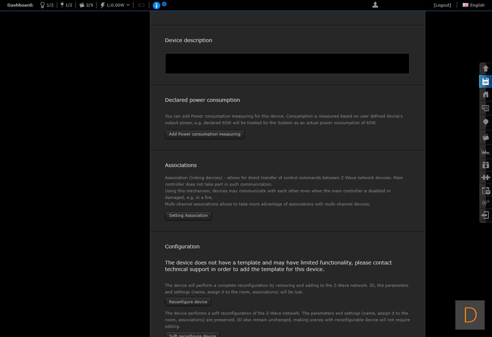This screenshot has height=337, width=492.
Task: Focus the Device description text box
Action: 287,64
